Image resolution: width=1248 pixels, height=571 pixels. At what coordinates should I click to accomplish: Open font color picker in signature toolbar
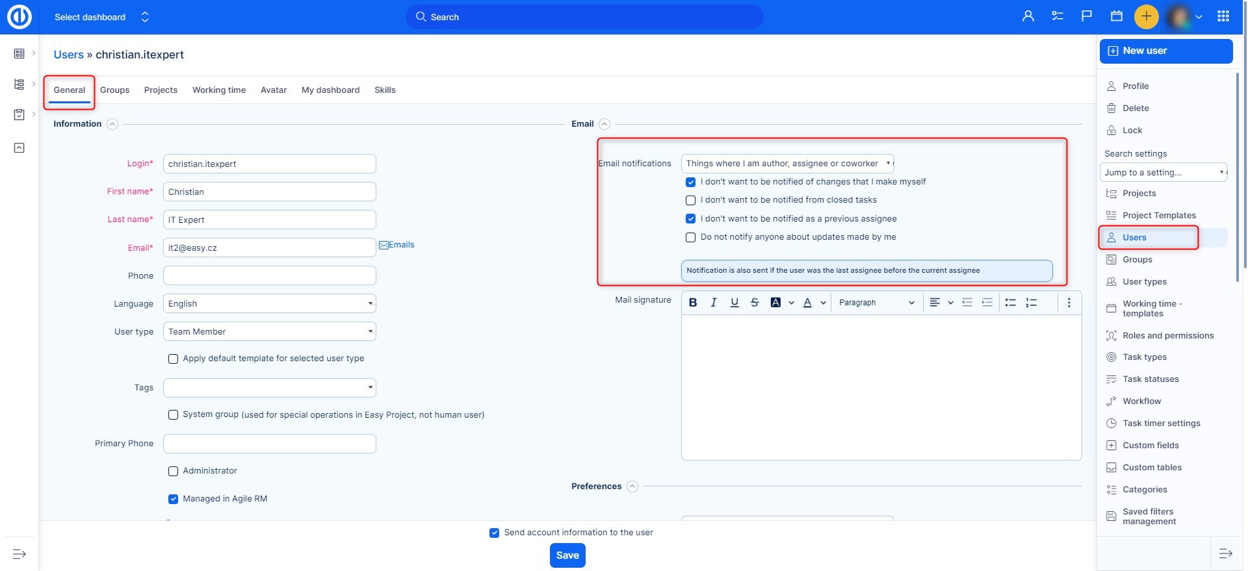click(x=807, y=303)
